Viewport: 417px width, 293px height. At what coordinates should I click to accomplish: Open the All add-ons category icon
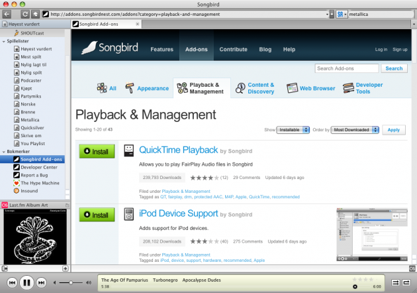click(x=102, y=88)
